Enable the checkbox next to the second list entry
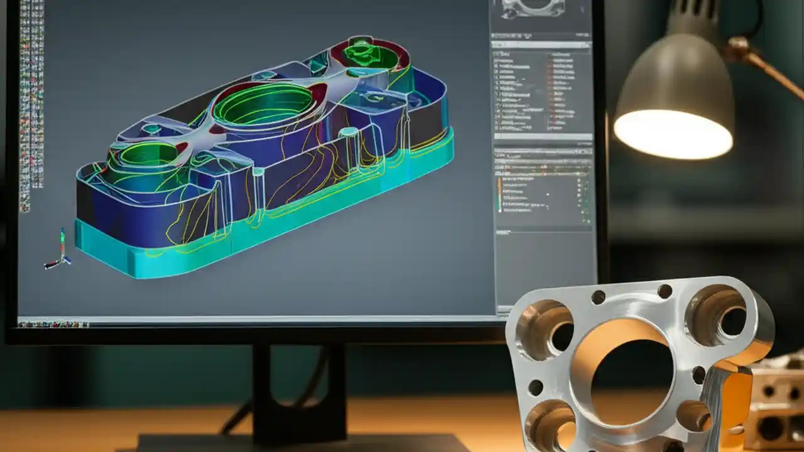 [496, 66]
